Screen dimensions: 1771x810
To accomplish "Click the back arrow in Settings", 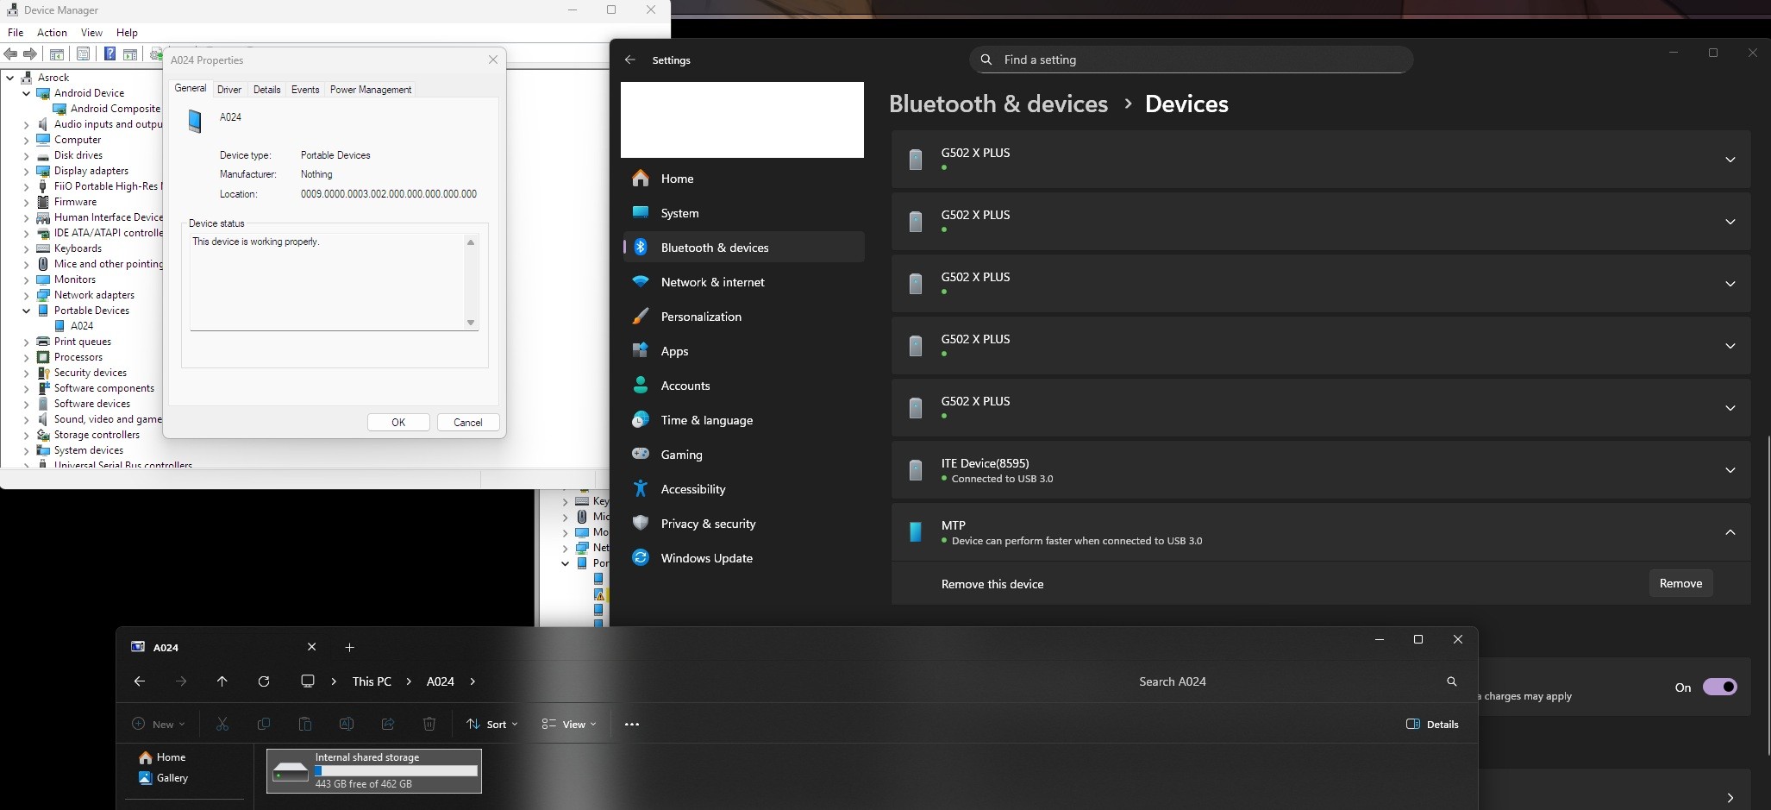I will click(x=630, y=60).
